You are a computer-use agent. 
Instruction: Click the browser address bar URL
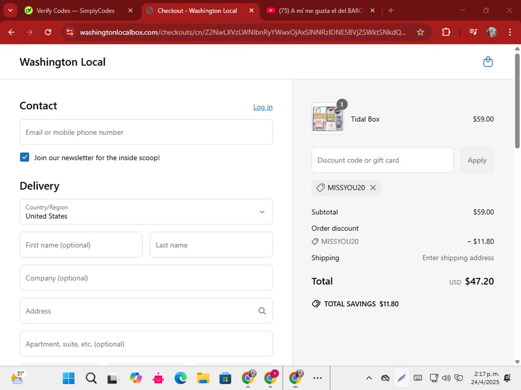click(243, 32)
